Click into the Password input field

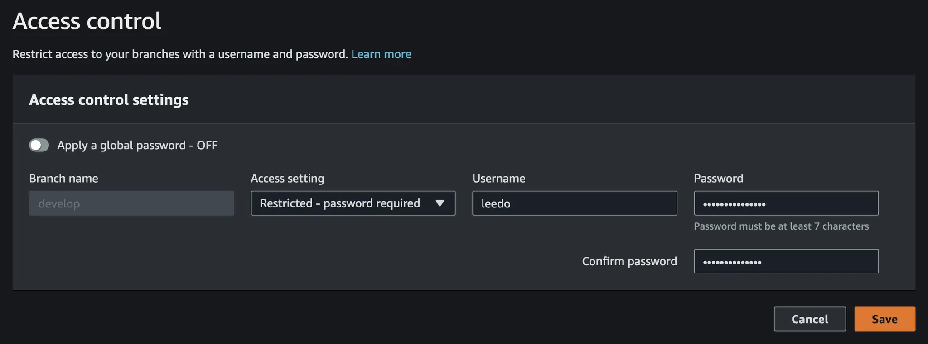pos(786,203)
